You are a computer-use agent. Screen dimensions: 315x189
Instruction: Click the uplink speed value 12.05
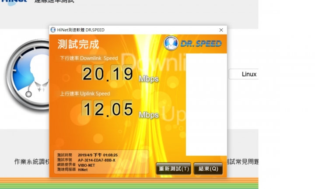(x=107, y=109)
